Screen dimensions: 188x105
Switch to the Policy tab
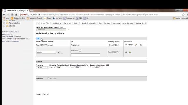pyautogui.click(x=76, y=23)
